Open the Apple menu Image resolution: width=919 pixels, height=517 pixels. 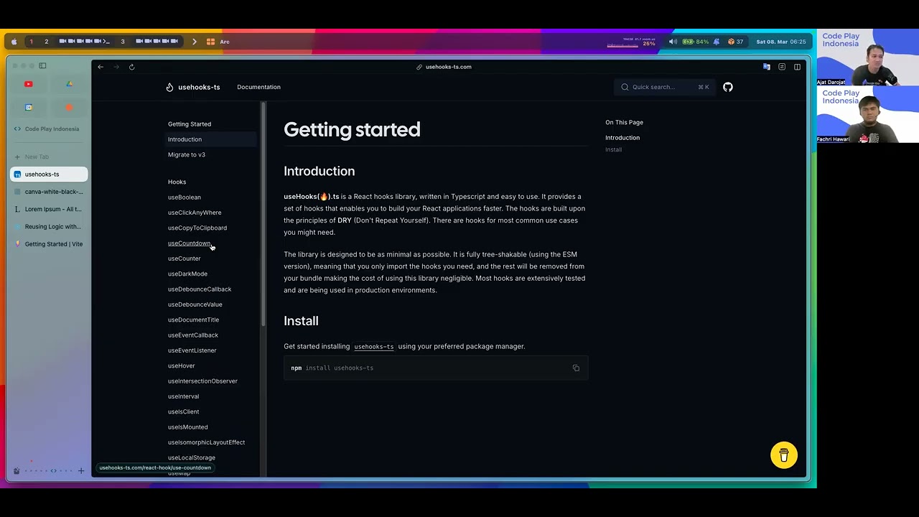coord(14,42)
